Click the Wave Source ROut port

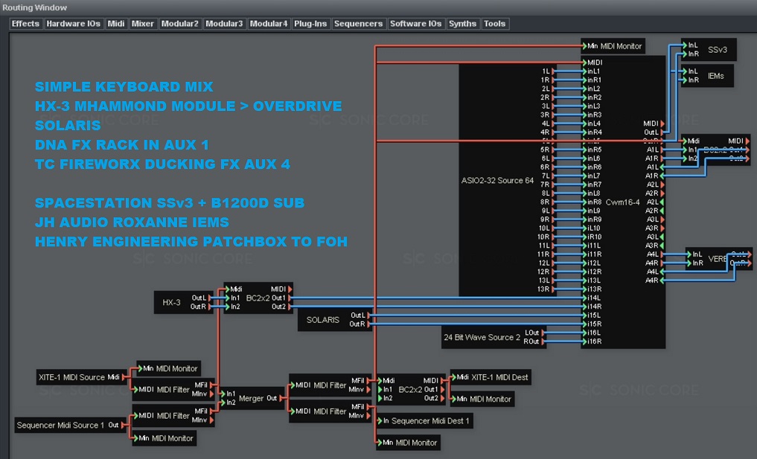(x=543, y=341)
